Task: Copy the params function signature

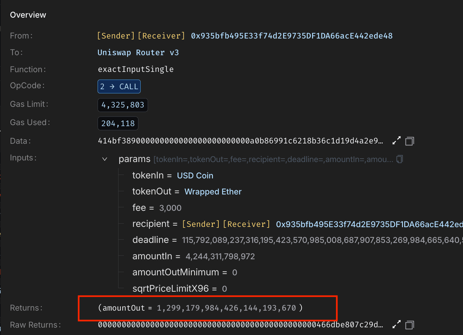Action: (x=399, y=159)
